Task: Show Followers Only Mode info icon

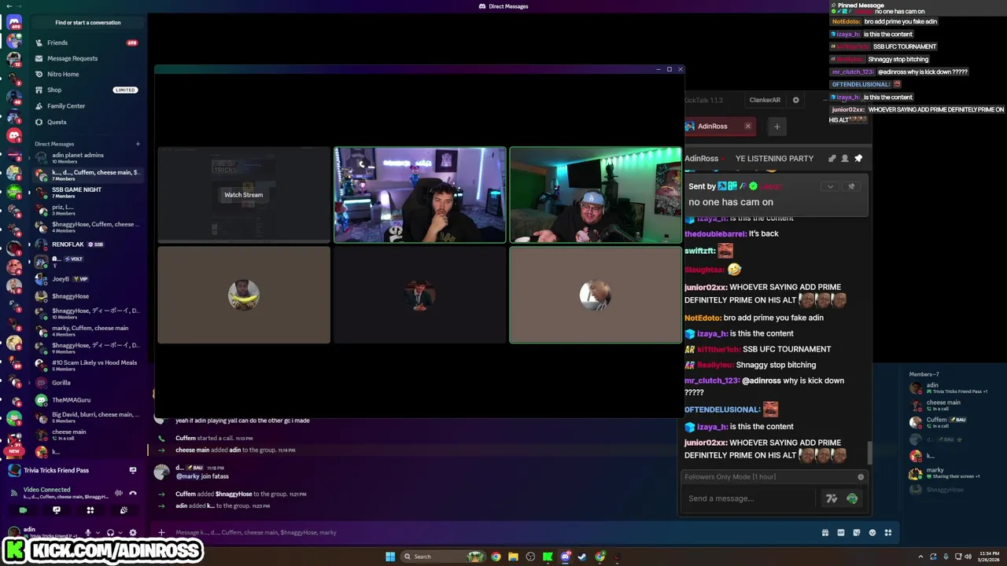Action: [x=861, y=477]
